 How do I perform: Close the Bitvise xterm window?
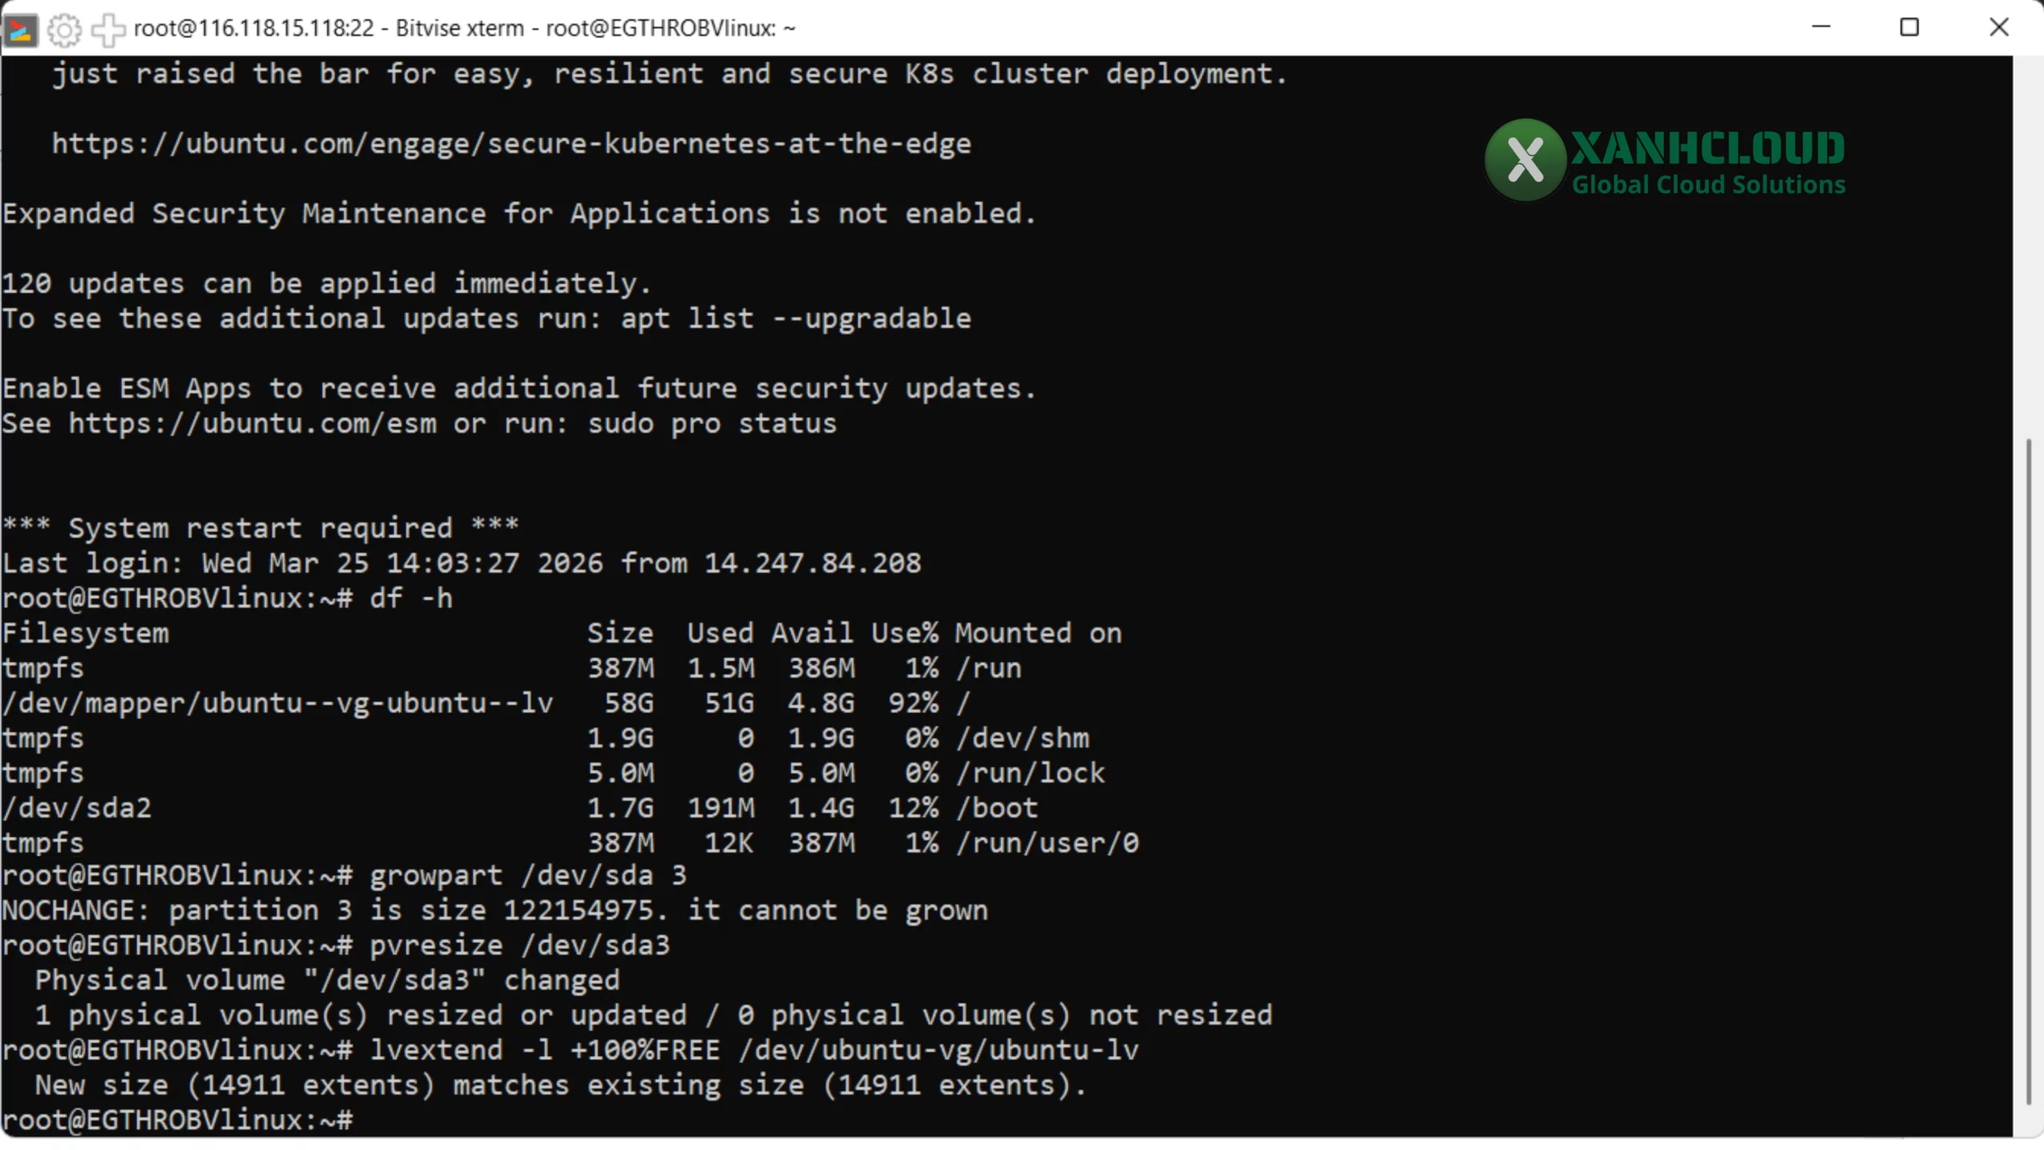click(x=1998, y=27)
